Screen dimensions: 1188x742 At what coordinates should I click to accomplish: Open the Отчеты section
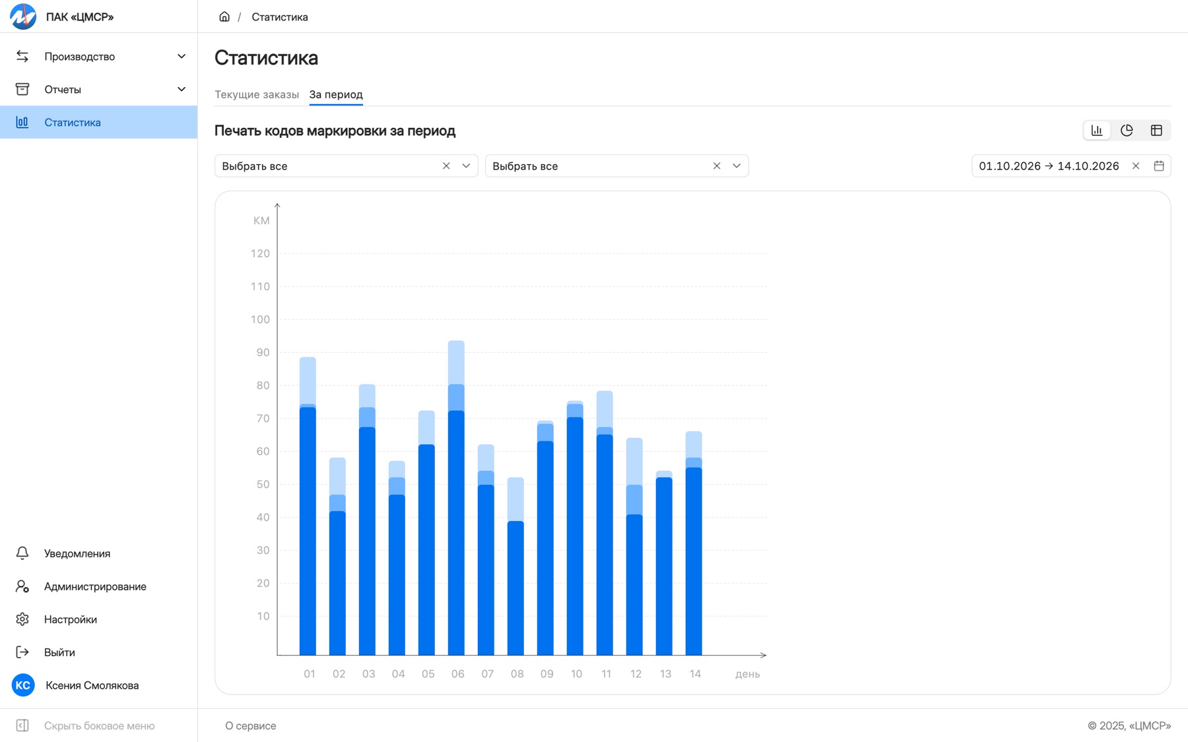99,90
